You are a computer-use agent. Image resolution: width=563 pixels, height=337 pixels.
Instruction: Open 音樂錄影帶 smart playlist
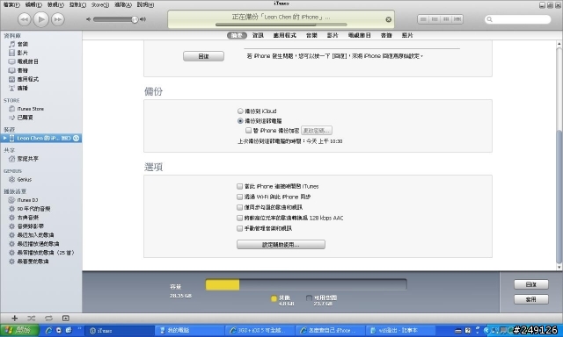31,226
